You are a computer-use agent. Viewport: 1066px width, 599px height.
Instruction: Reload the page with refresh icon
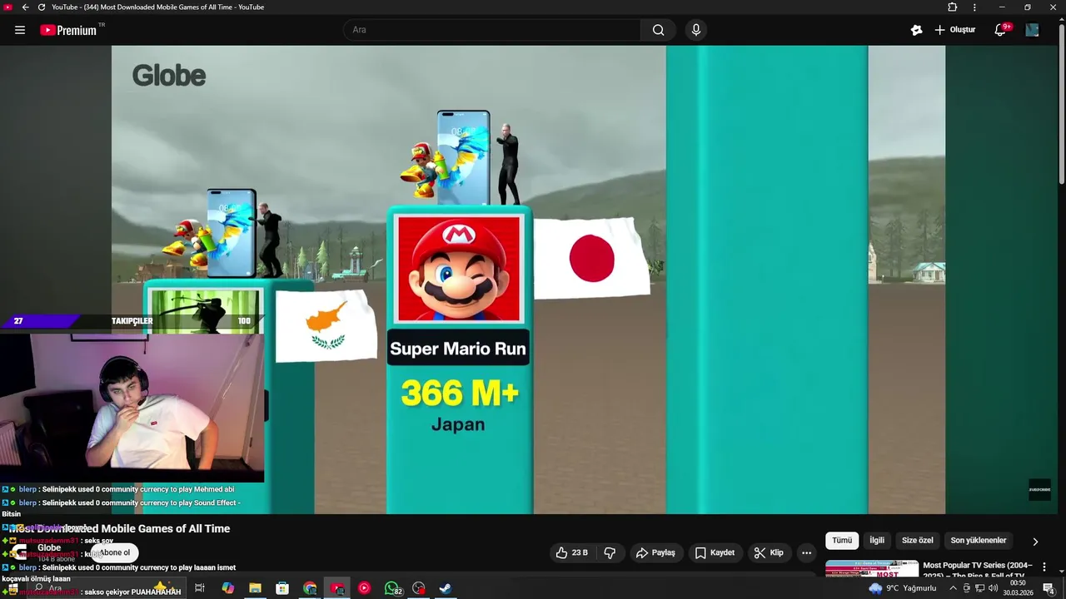click(x=42, y=7)
